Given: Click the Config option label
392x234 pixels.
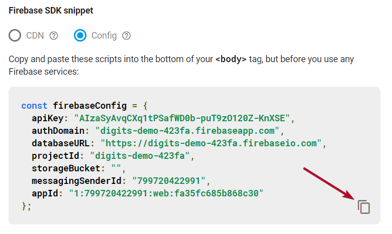Looking at the screenshot, I should [x=104, y=36].
